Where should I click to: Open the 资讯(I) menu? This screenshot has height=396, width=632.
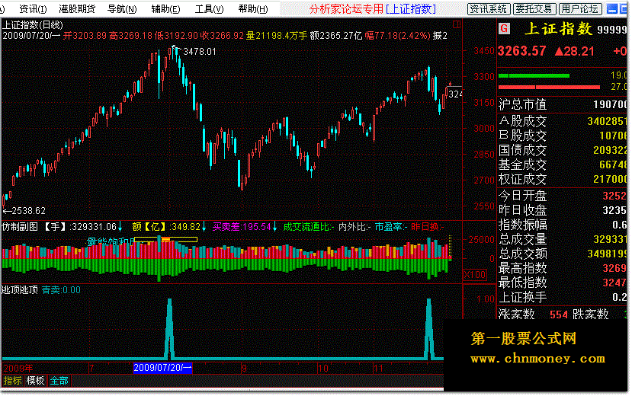(x=33, y=9)
